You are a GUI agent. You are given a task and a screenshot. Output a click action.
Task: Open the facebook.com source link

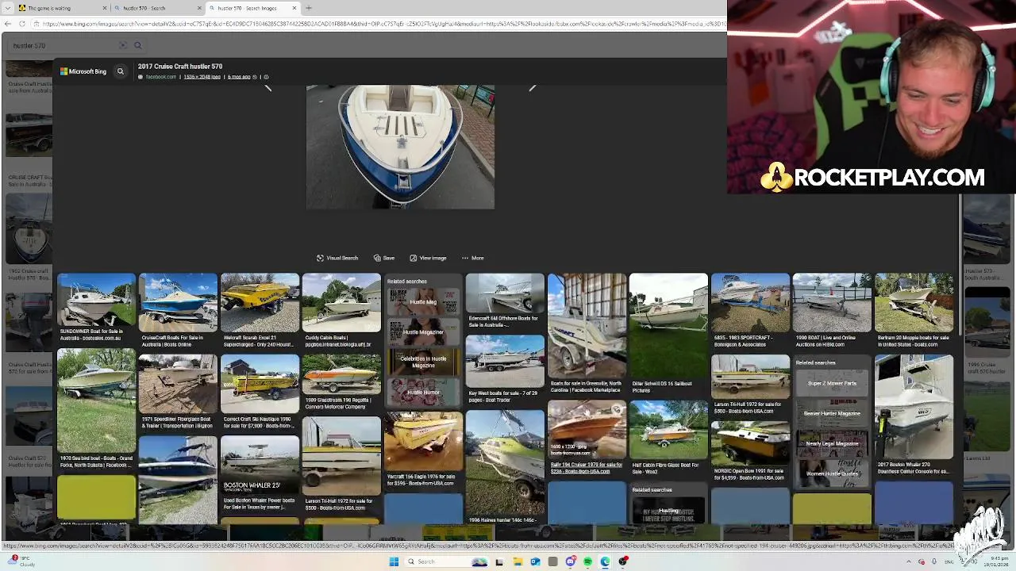pyautogui.click(x=160, y=77)
